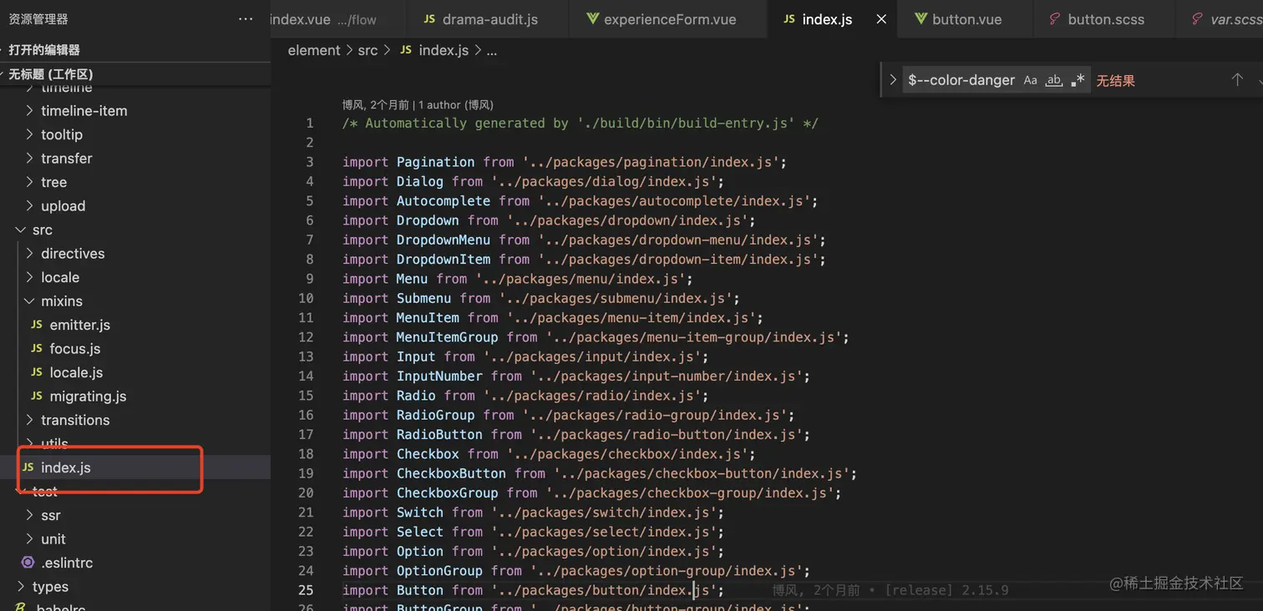Image resolution: width=1263 pixels, height=611 pixels.
Task: Select 'index.js' in the breadcrumb
Action: click(444, 50)
